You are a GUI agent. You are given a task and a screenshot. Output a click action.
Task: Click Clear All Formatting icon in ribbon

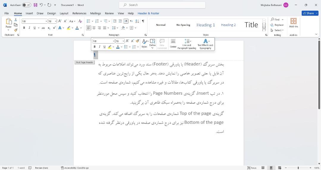[80, 21]
